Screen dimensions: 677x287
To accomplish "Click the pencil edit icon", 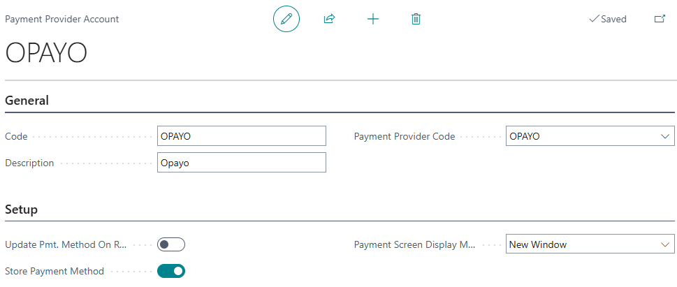I will [x=286, y=19].
